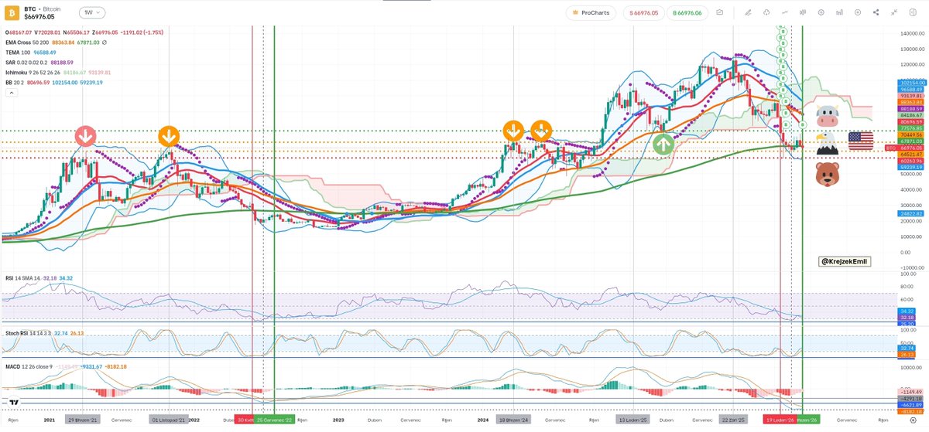The image size is (929, 432).
Task: Collapse the indicator legend list chevron
Action: 12,92
